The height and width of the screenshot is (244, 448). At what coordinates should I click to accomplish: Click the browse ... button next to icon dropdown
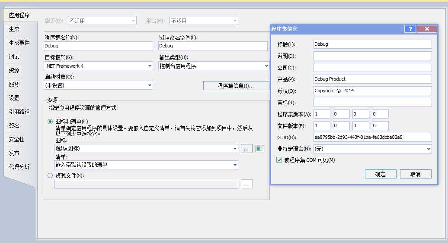[x=246, y=149]
